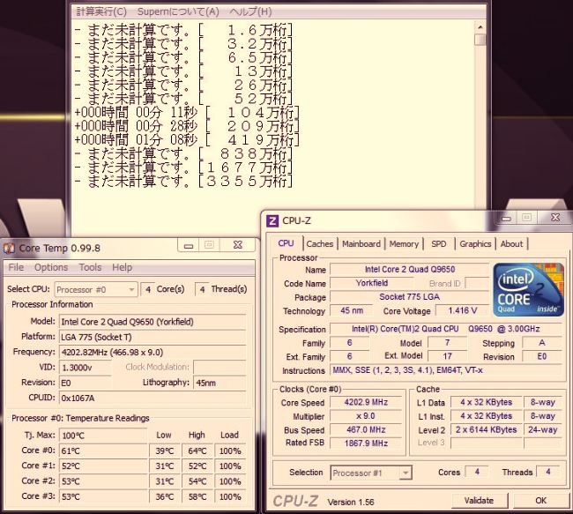Maximize the Core Temp window
This screenshot has height=514, width=573.
click(209, 246)
